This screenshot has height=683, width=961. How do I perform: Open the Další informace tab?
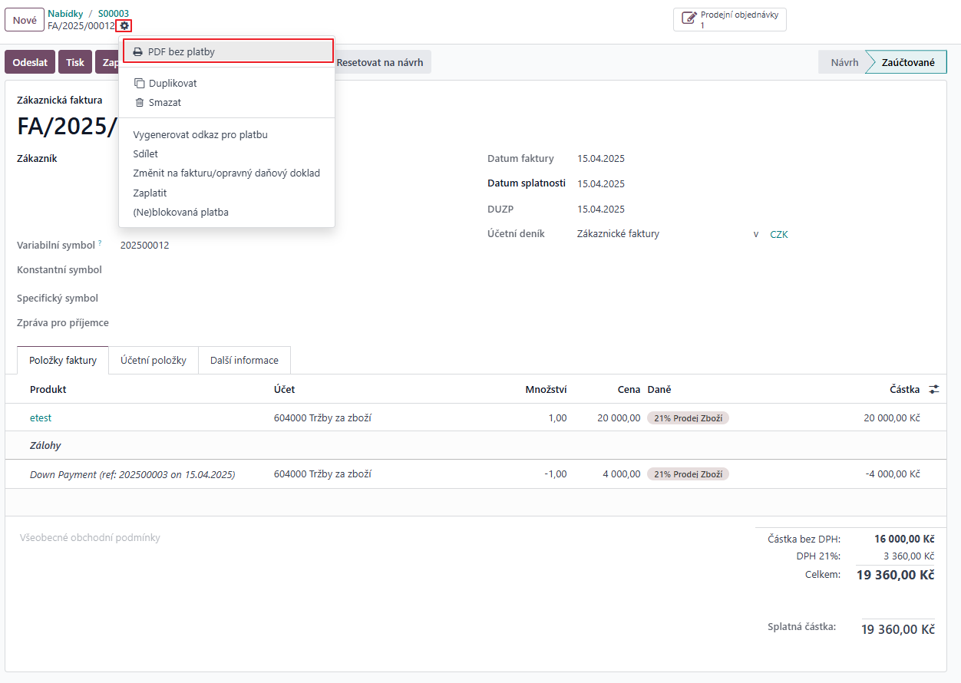pos(245,361)
